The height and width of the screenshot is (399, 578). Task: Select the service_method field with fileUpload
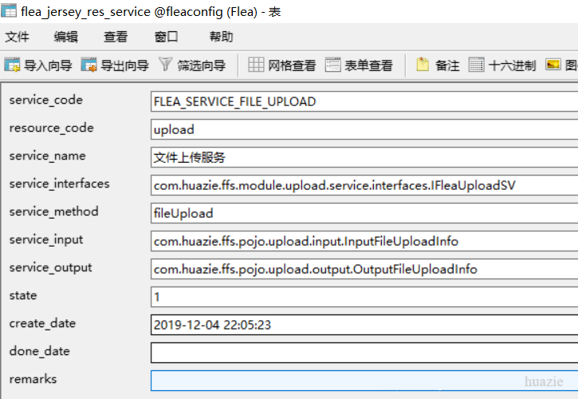tap(364, 213)
